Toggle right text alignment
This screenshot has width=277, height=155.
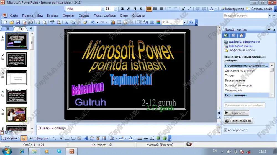(x=161, y=9)
